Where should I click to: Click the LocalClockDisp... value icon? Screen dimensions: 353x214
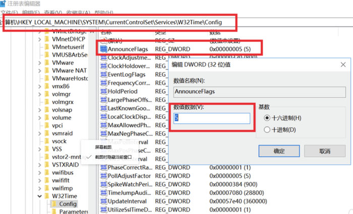tap(103, 117)
